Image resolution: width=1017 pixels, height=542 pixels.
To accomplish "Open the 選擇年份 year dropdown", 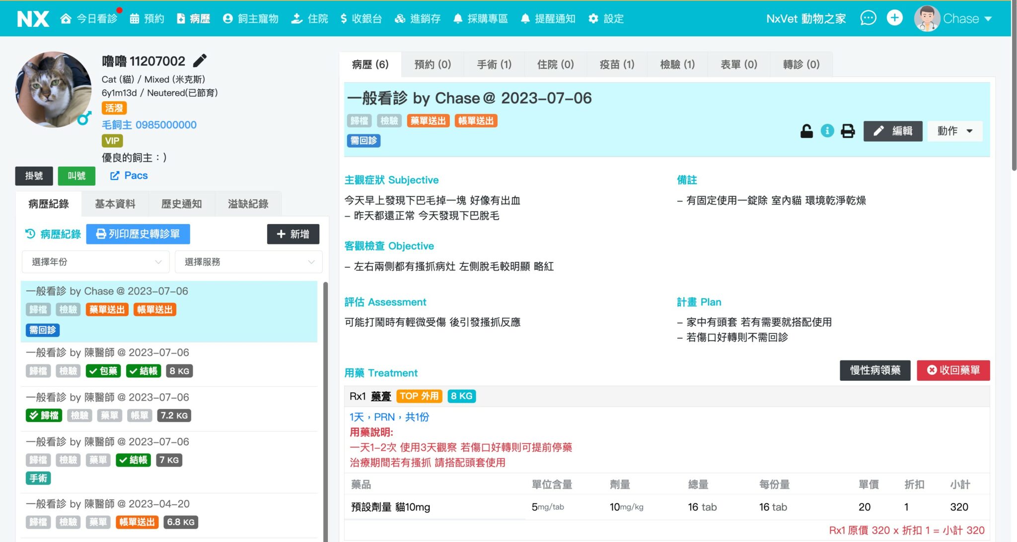I will (x=96, y=262).
